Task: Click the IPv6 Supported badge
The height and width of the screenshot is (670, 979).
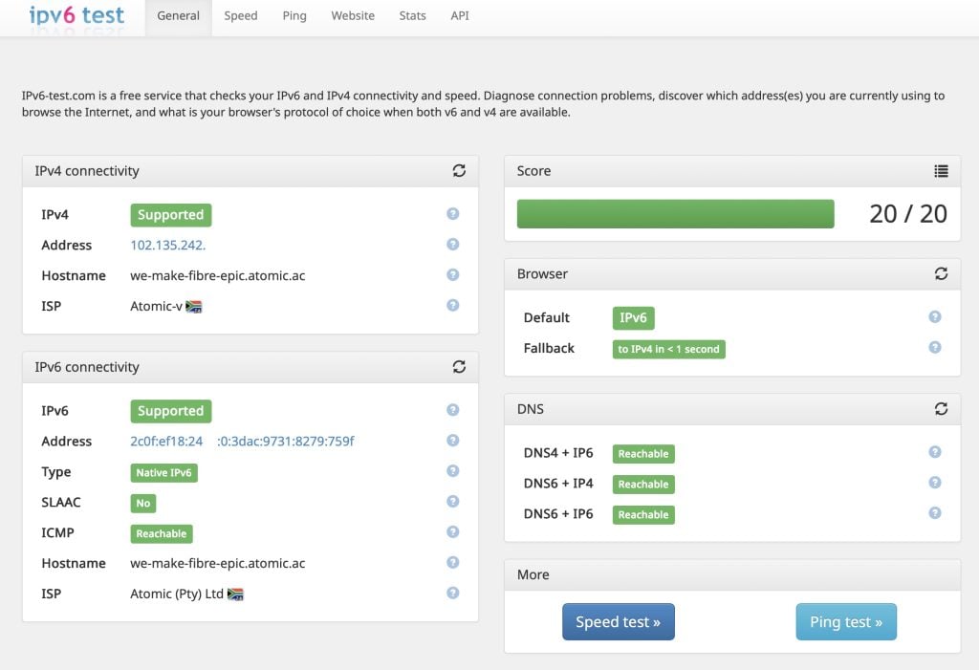Action: [171, 411]
